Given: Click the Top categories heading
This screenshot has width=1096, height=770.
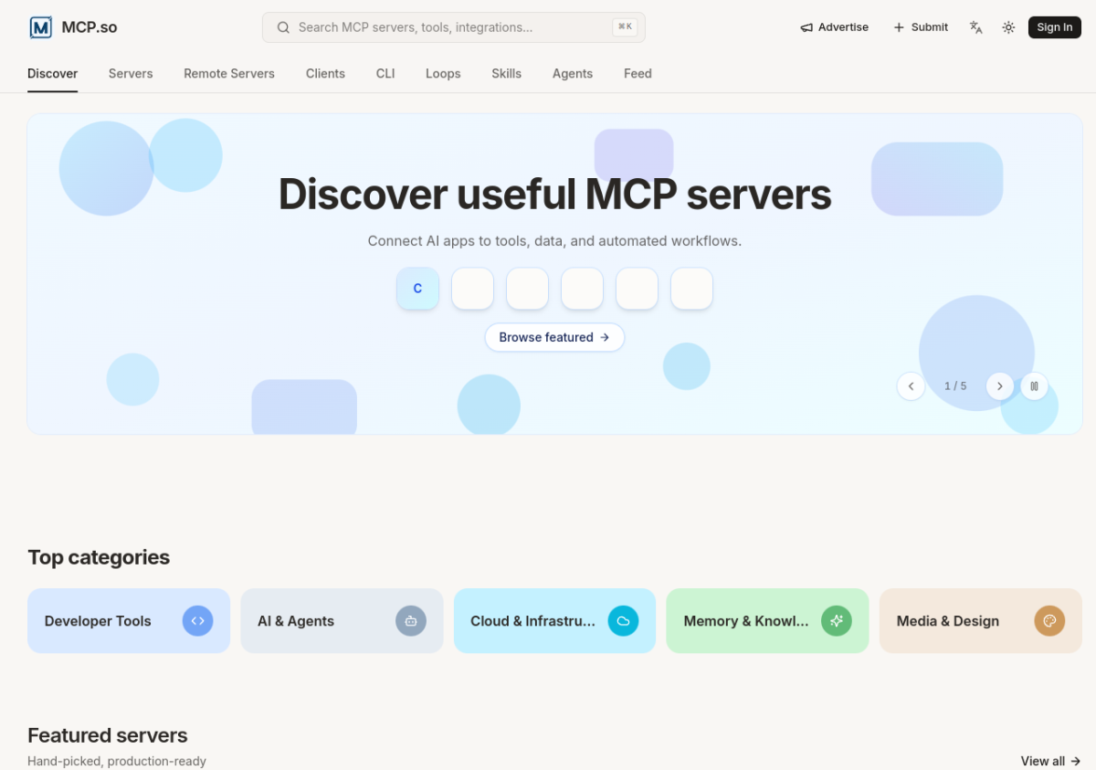Looking at the screenshot, I should coord(99,557).
